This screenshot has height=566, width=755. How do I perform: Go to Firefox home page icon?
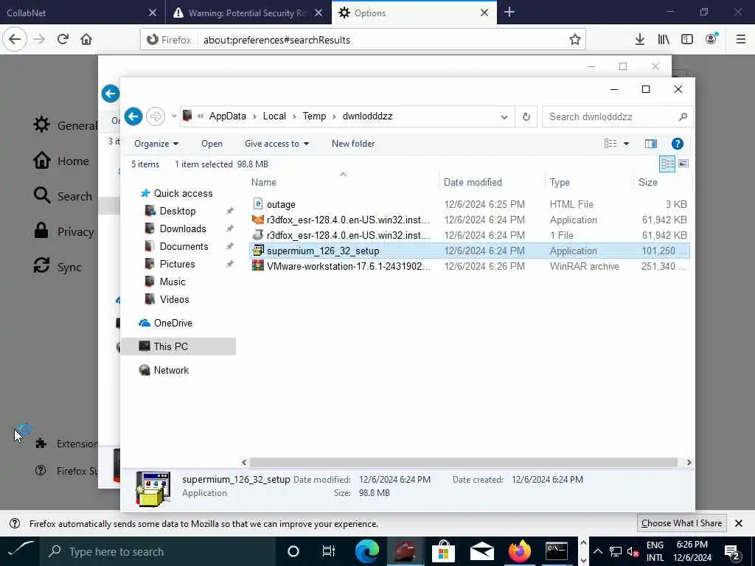tap(86, 40)
